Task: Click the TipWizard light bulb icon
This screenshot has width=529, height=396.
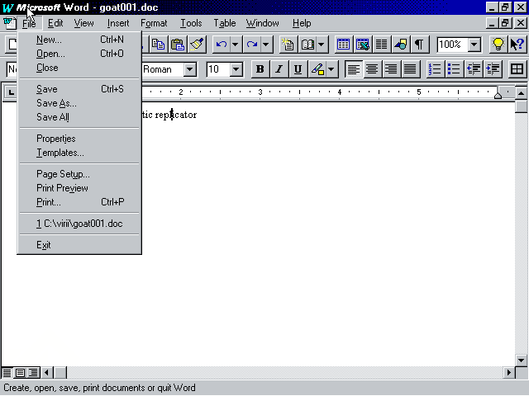Action: tap(498, 45)
